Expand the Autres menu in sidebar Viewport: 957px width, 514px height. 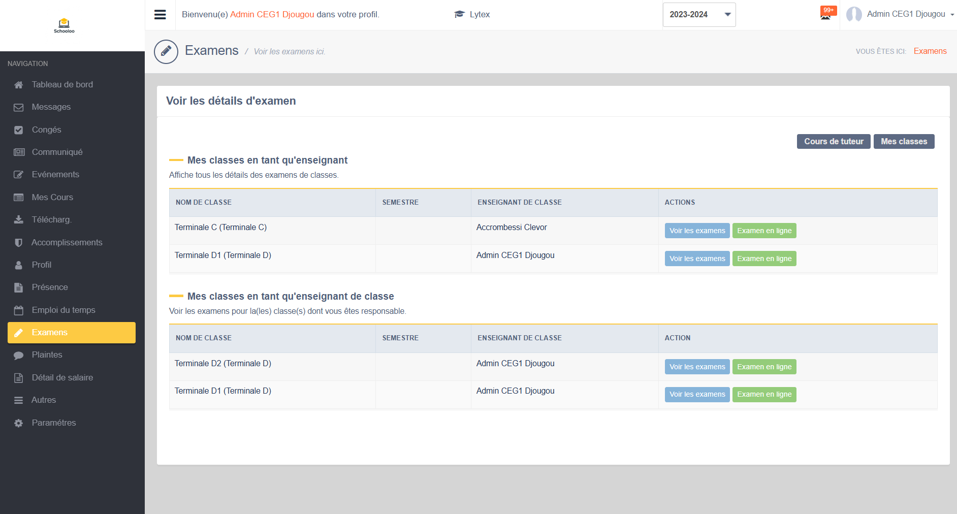[44, 400]
